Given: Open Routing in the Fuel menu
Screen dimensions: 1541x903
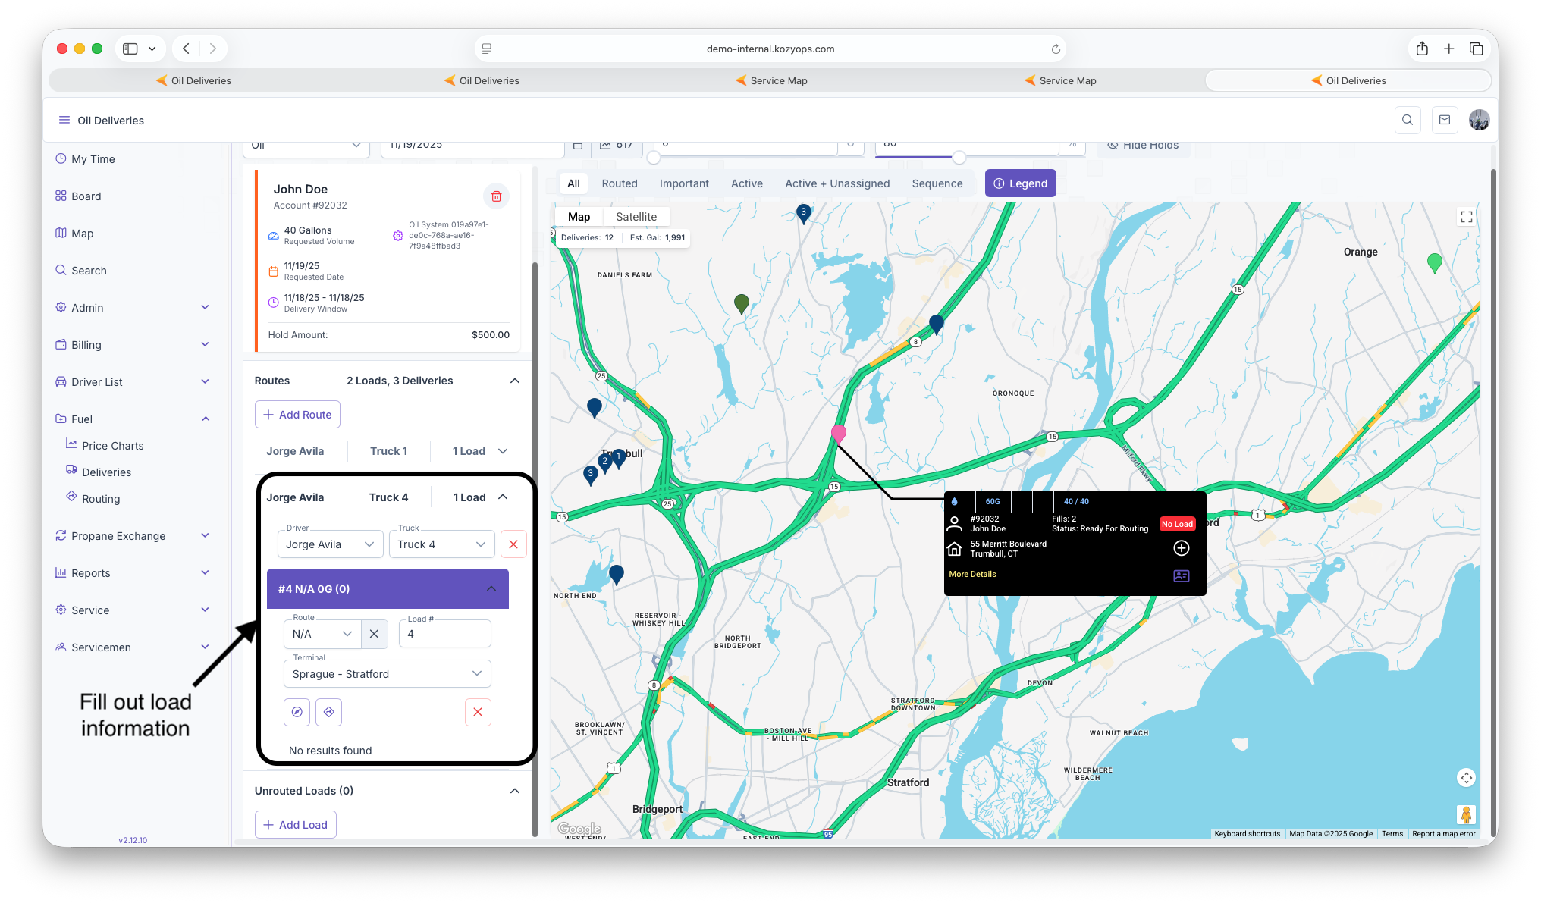Looking at the screenshot, I should coord(101,499).
